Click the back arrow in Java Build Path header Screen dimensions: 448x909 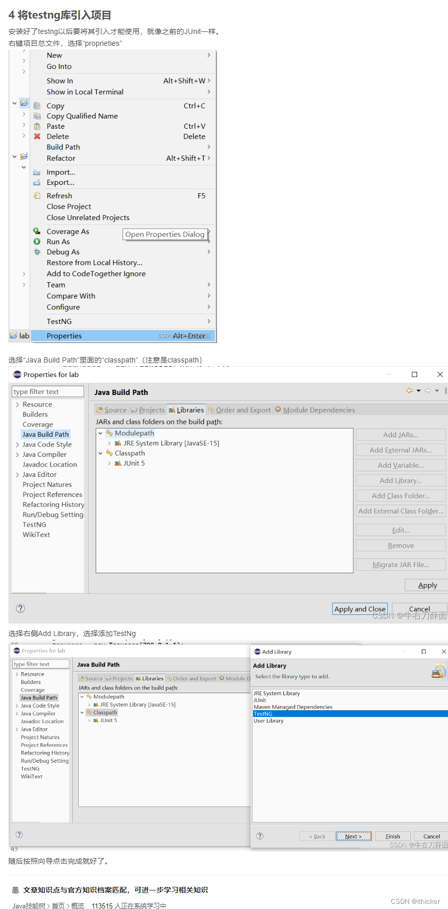pos(410,391)
